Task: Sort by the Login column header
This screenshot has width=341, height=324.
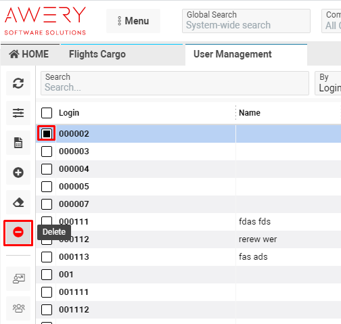Action: click(x=69, y=113)
